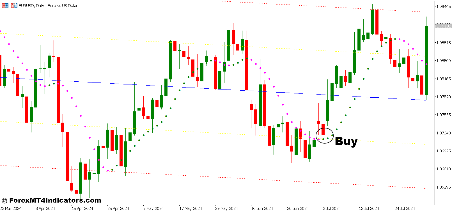Image resolution: width=452 pixels, height=211 pixels.
Task: Click the "12 Jul 2024" date label
Action: click(369, 208)
